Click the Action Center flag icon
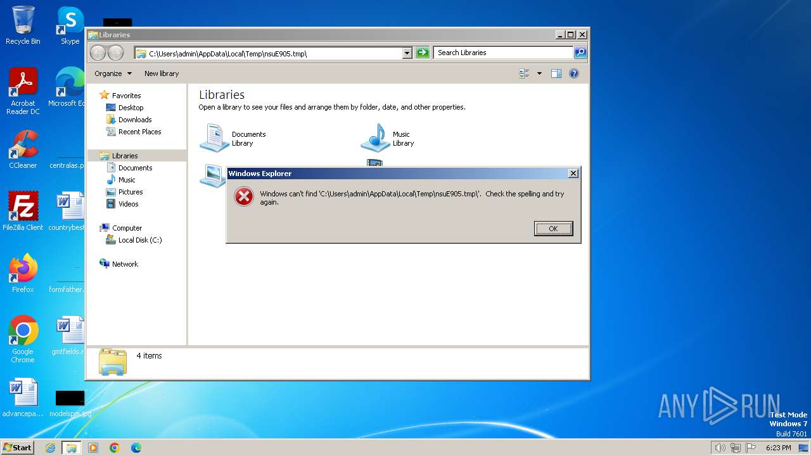Image resolution: width=811 pixels, height=456 pixels. point(751,448)
